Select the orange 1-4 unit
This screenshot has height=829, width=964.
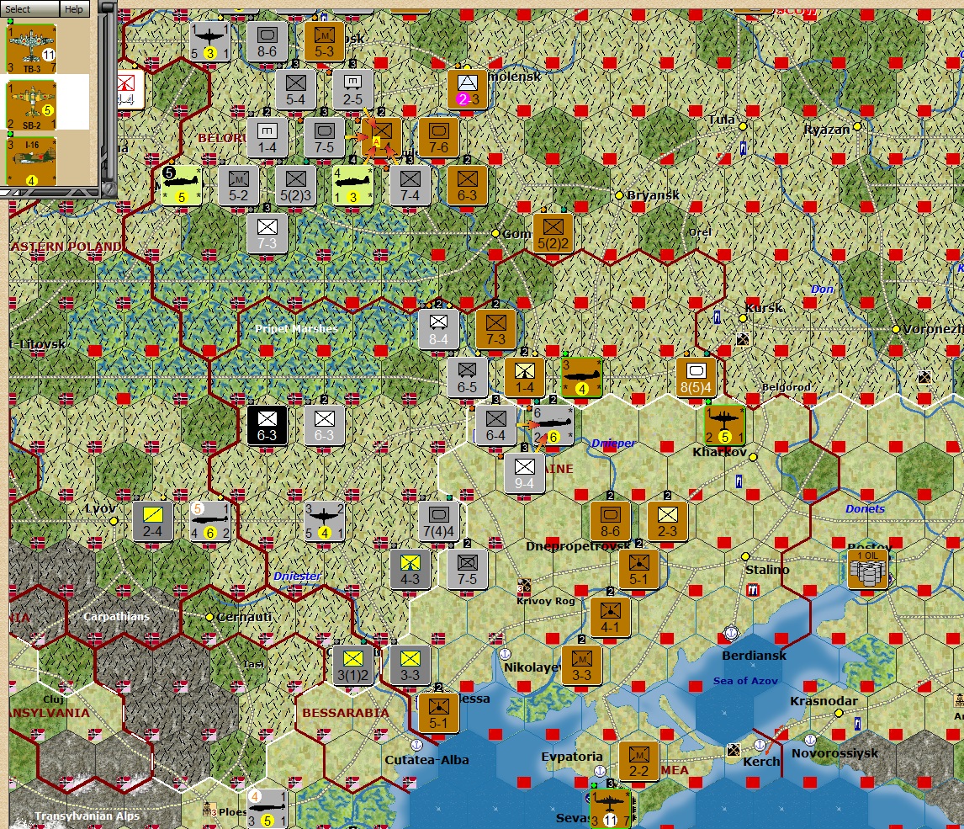point(524,376)
